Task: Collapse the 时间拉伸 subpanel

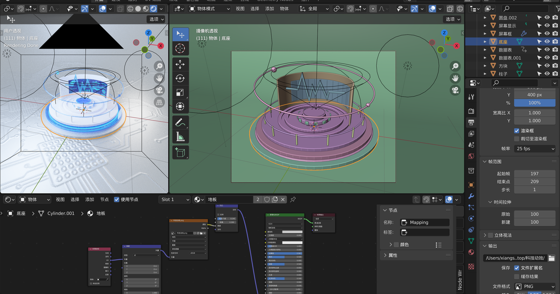Action: 490,202
